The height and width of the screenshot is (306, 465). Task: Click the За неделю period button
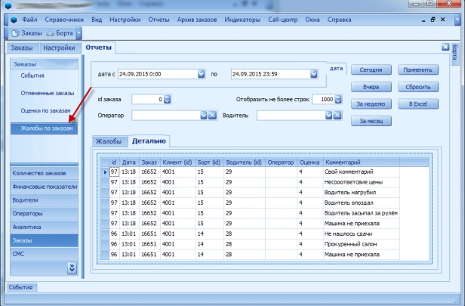point(370,103)
